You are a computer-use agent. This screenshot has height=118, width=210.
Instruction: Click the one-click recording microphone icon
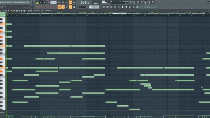click(138, 2)
